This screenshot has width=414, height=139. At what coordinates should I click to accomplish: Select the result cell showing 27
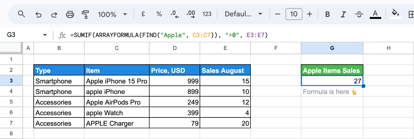332,81
